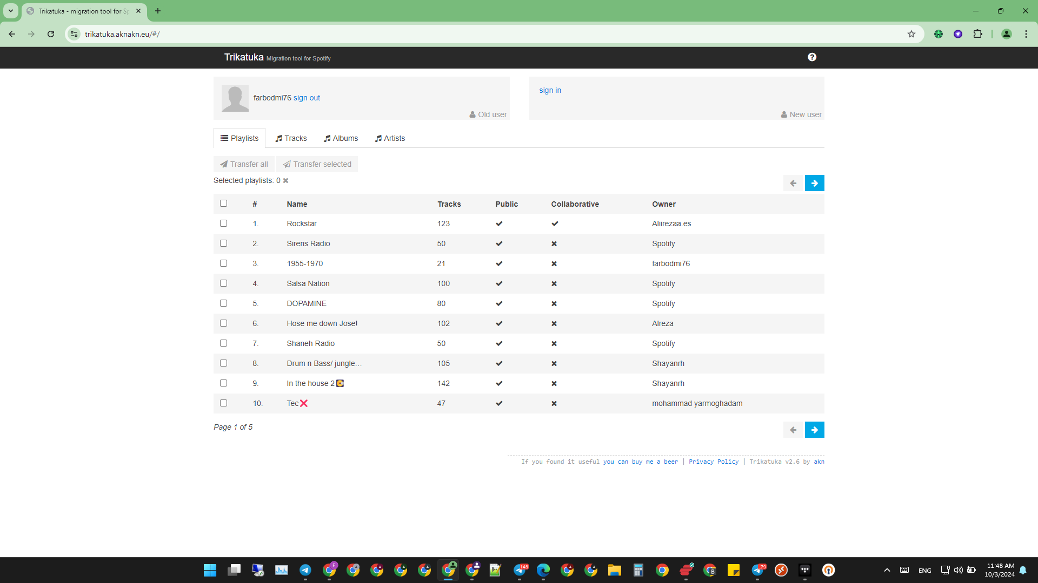
Task: Click the Name column header
Action: (x=297, y=204)
